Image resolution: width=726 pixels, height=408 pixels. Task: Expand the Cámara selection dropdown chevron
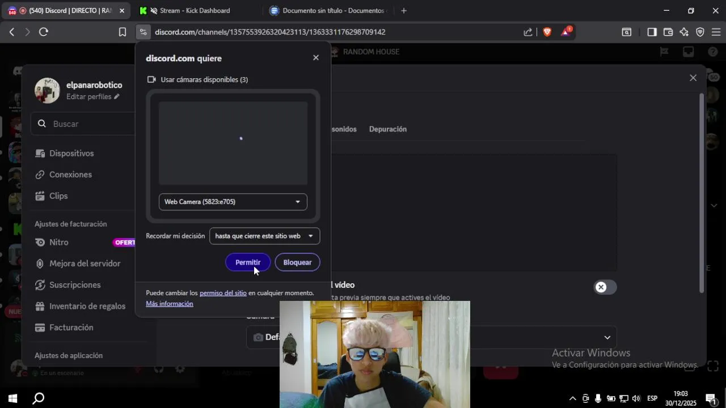(607, 338)
